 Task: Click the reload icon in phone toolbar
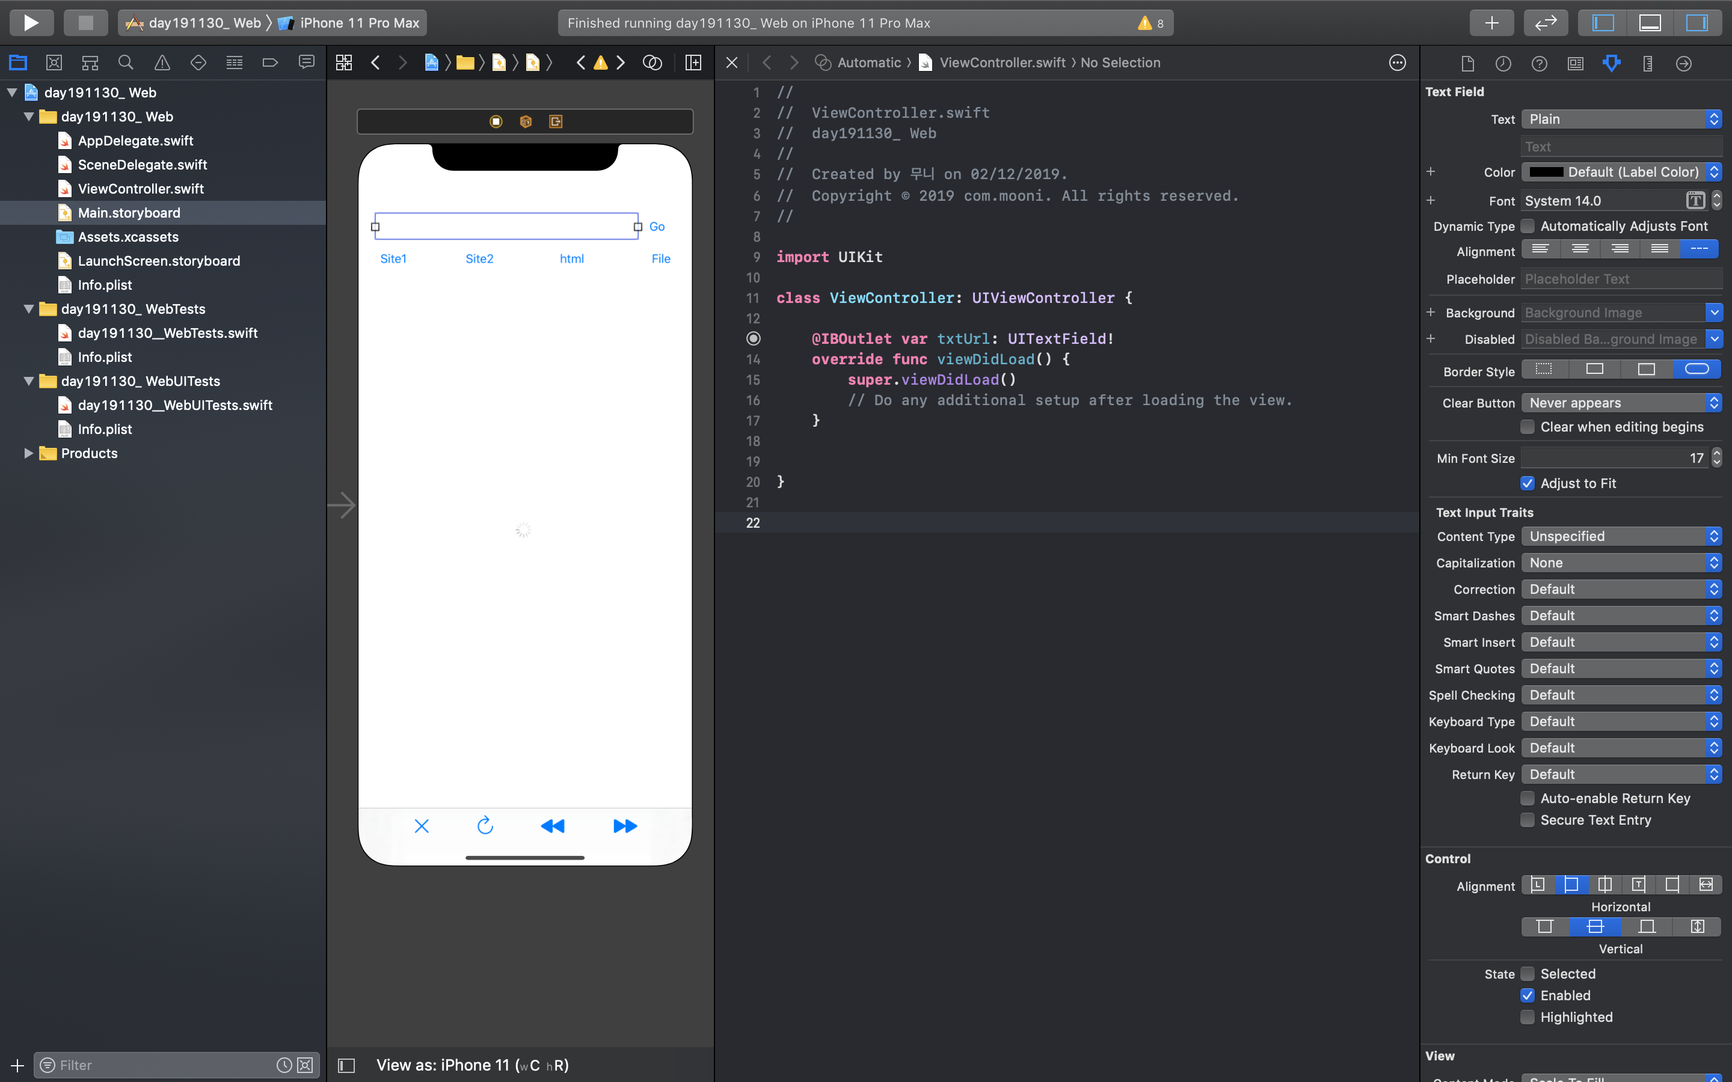click(x=485, y=826)
